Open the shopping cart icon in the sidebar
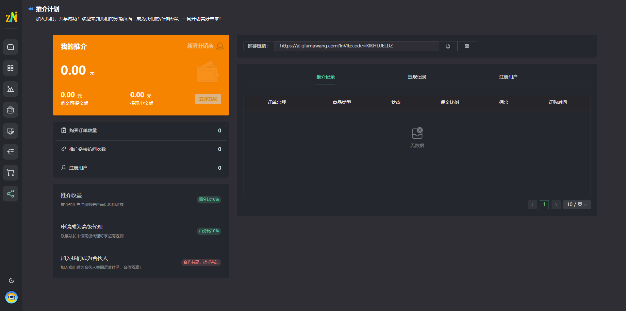Screen dimensions: 626x311 [10, 173]
